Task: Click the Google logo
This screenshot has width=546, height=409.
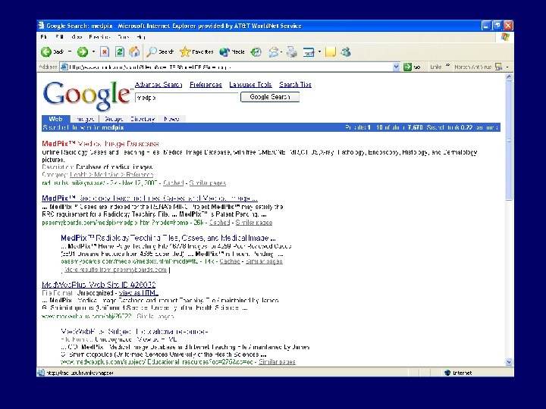Action: pyautogui.click(x=86, y=95)
